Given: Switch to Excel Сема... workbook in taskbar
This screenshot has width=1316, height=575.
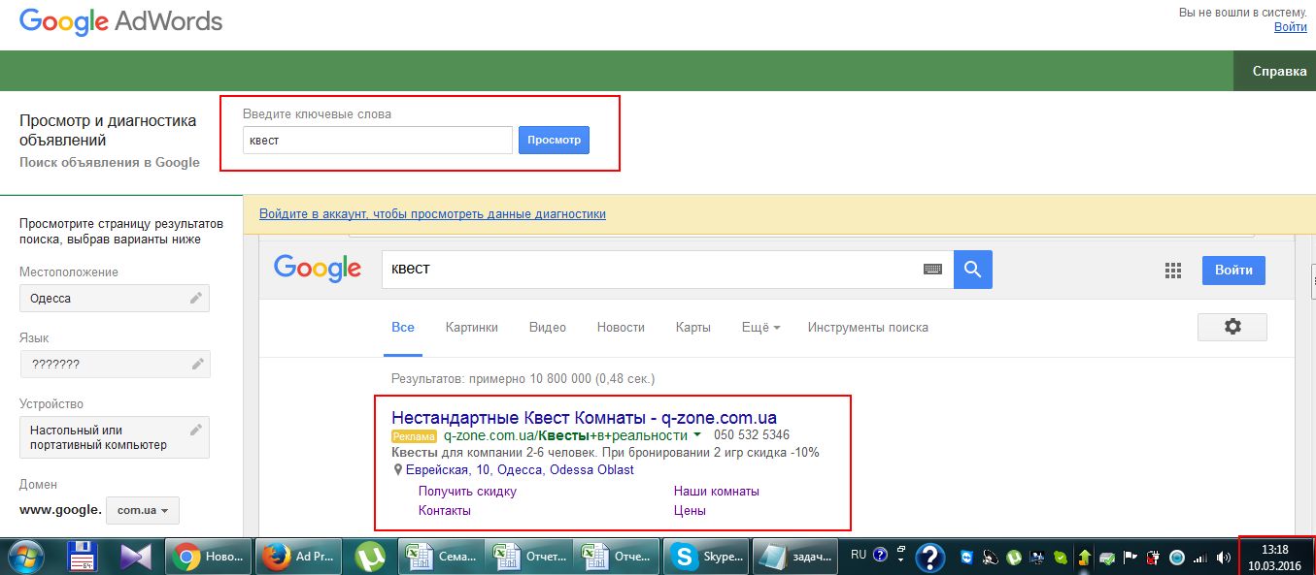Looking at the screenshot, I should coord(439,557).
